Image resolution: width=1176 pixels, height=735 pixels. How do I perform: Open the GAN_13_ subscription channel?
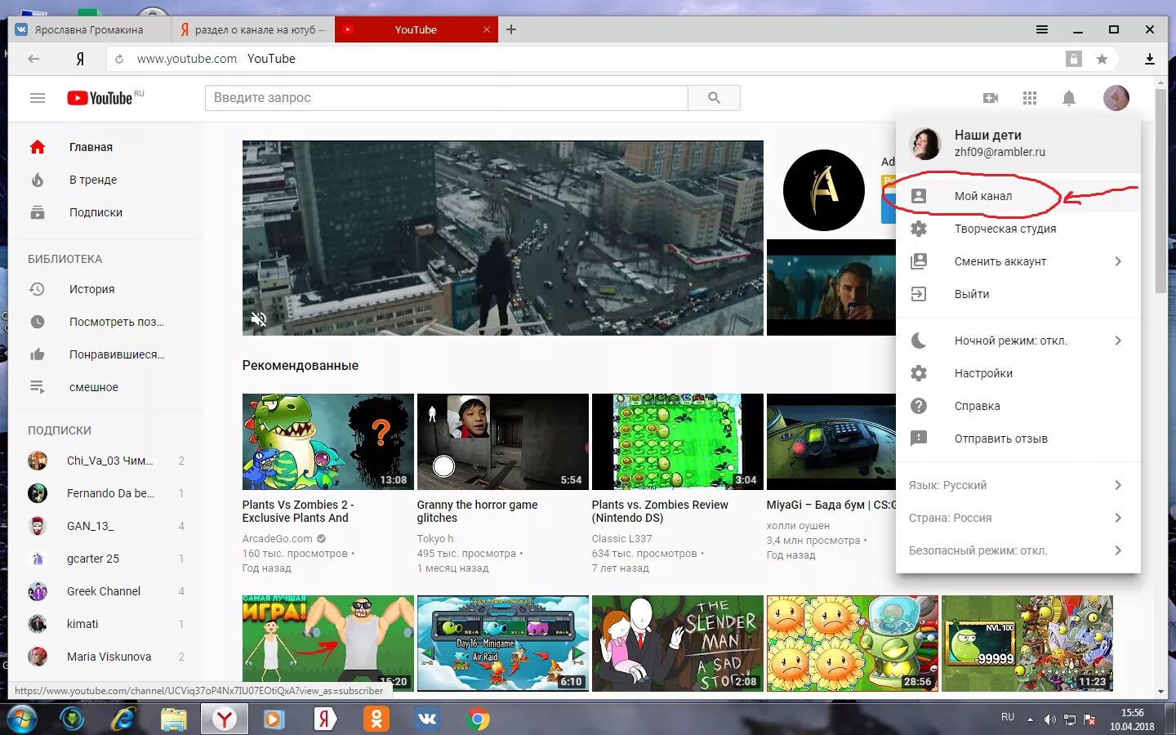[x=106, y=526]
